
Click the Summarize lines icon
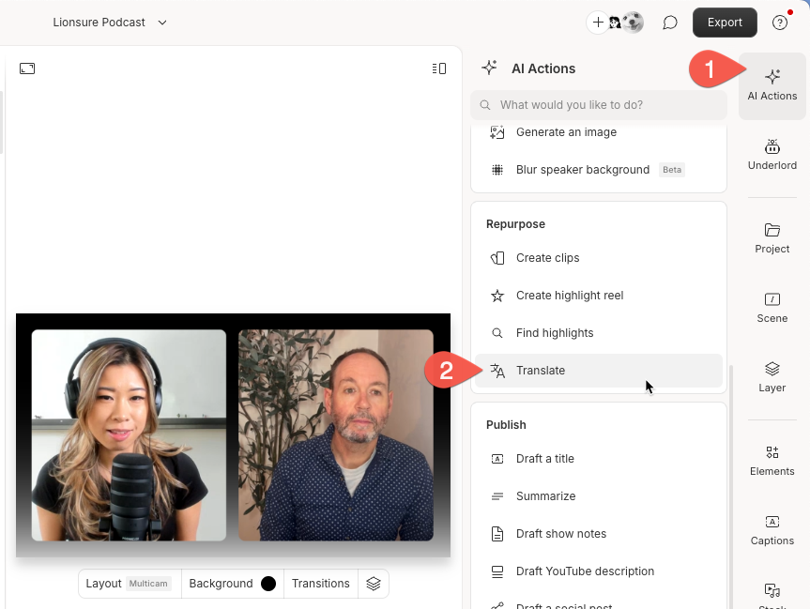[x=497, y=496]
